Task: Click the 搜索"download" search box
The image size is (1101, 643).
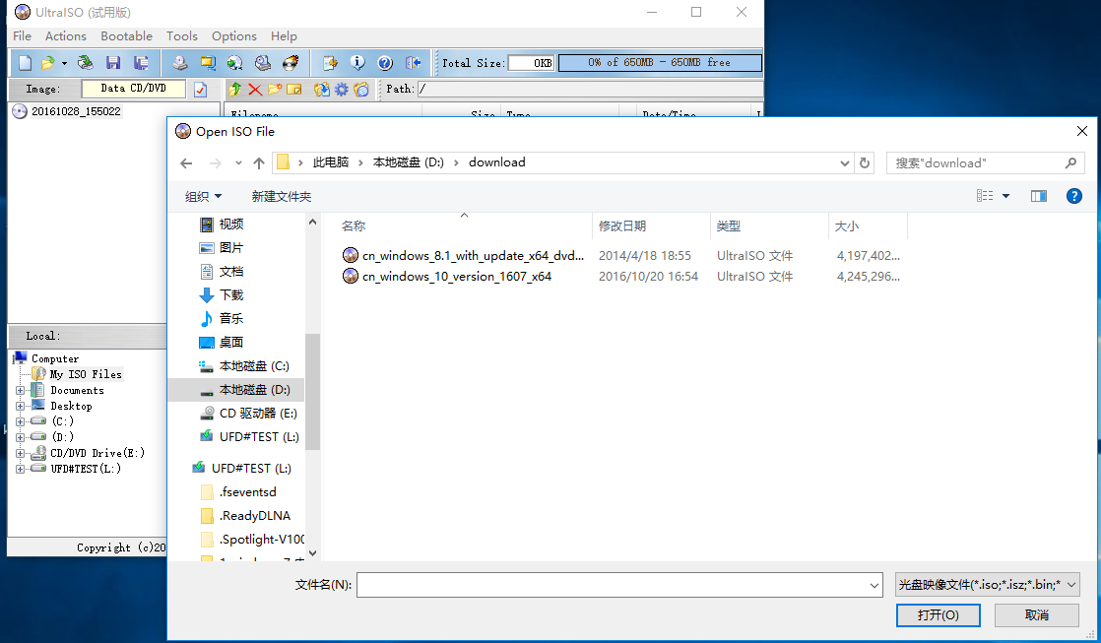Action: click(985, 162)
